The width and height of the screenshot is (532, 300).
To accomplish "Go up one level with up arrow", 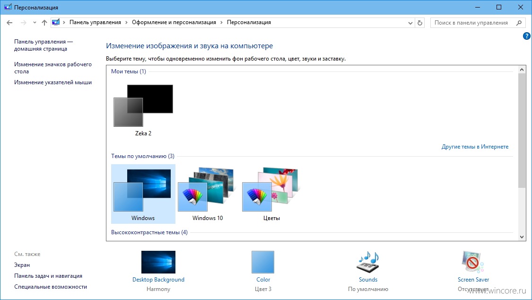I will [x=44, y=23].
